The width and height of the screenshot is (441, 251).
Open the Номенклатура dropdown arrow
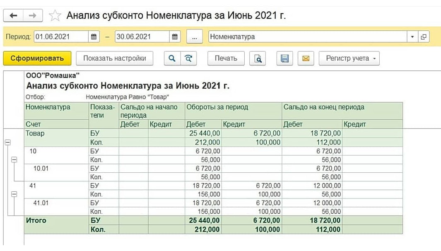pyautogui.click(x=412, y=36)
